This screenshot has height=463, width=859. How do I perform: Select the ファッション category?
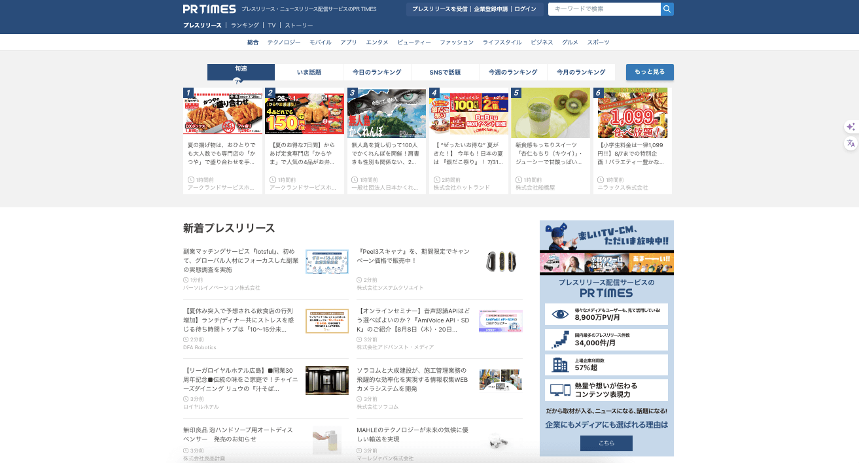(457, 43)
